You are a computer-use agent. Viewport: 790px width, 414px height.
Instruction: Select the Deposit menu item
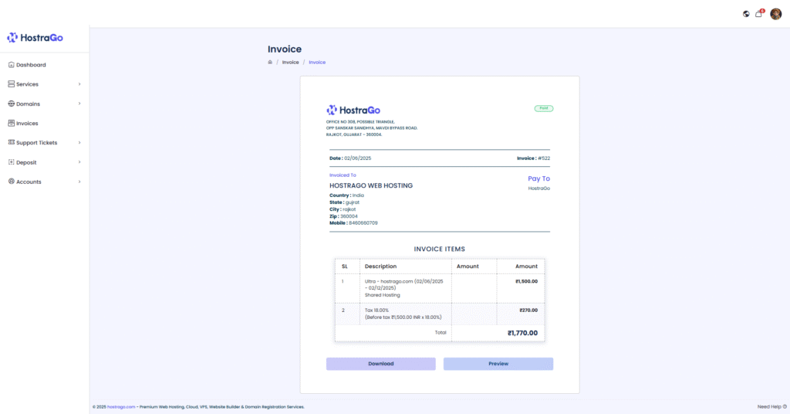pos(44,162)
